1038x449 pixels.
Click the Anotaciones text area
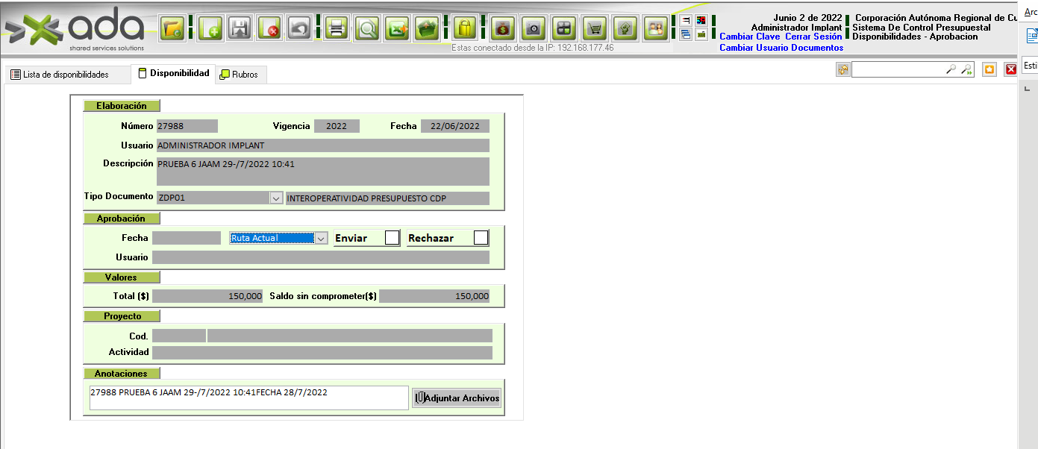point(248,398)
